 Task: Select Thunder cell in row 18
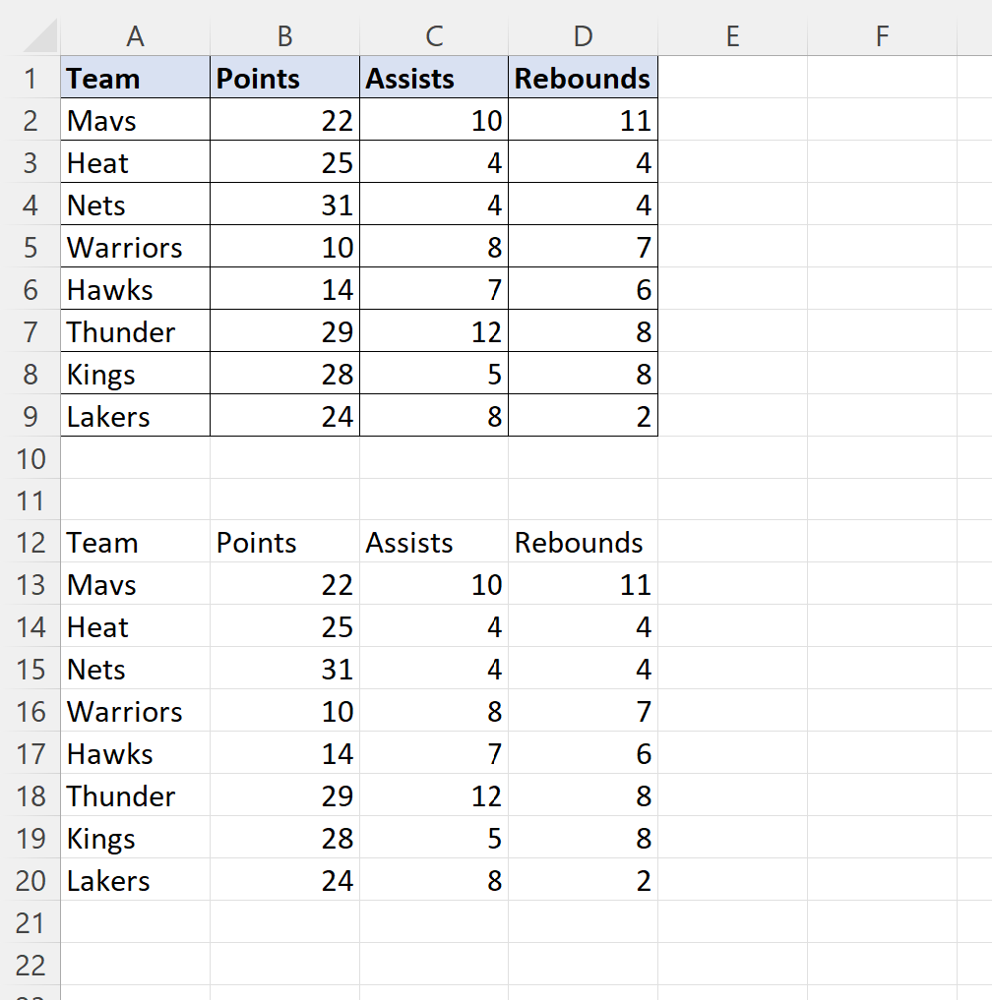[x=136, y=796]
